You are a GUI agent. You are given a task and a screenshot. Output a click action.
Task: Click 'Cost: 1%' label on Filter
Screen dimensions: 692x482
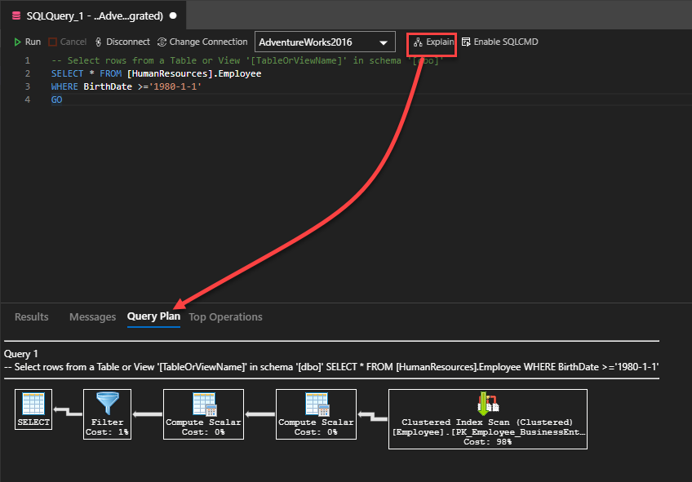click(x=107, y=431)
